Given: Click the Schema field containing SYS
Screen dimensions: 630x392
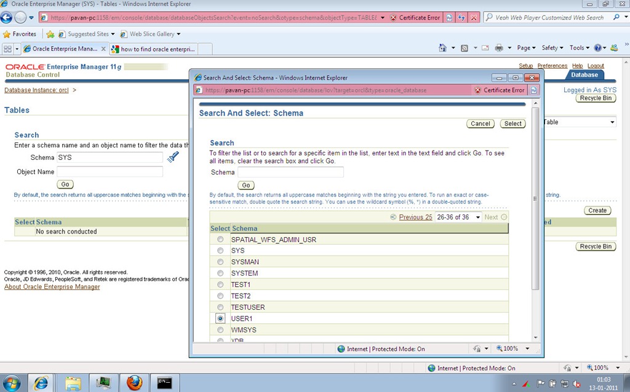Looking at the screenshot, I should 110,157.
